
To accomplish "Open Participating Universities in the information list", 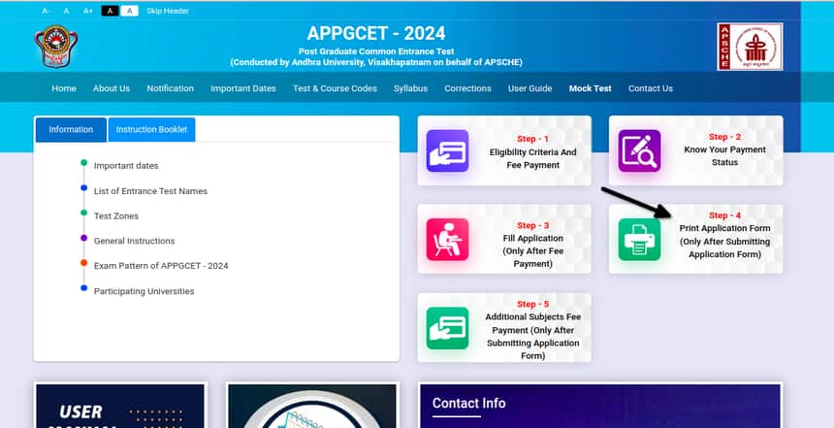I will pos(144,291).
